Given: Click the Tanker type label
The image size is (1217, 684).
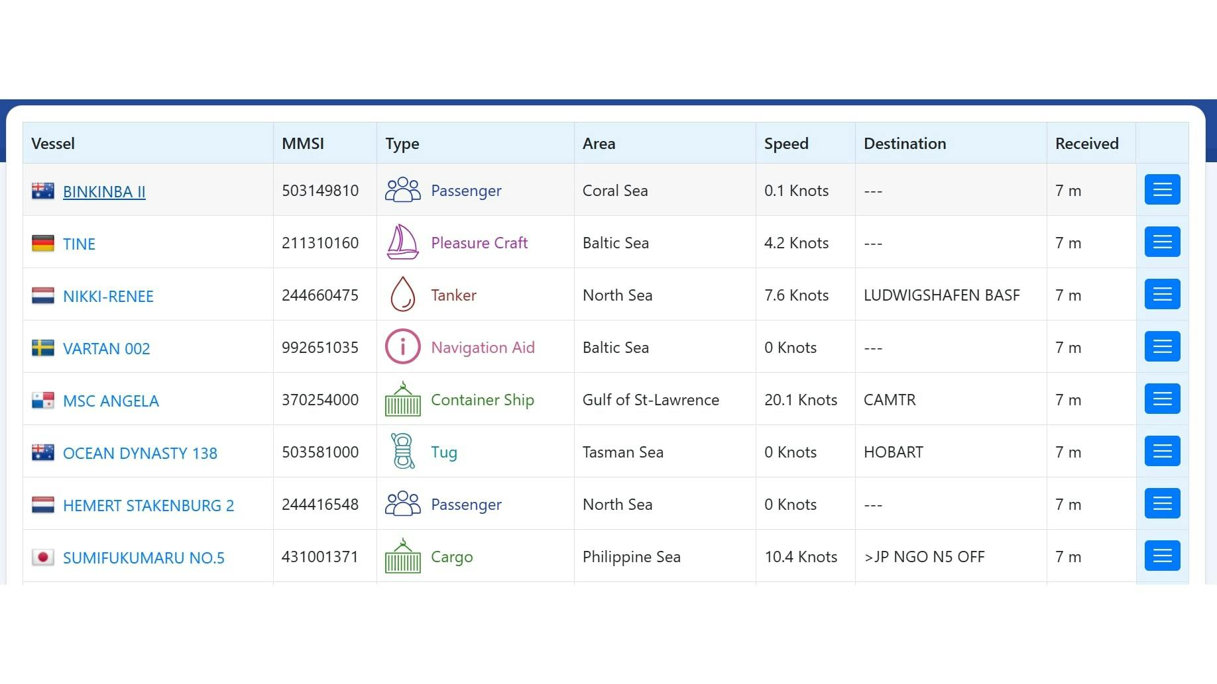Looking at the screenshot, I should pos(453,295).
